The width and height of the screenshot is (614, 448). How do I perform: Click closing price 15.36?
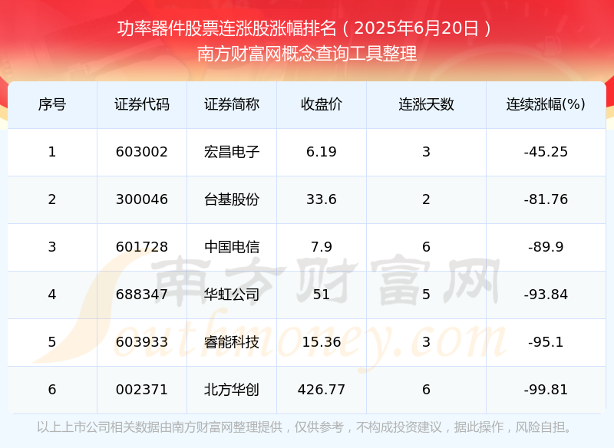322,342
